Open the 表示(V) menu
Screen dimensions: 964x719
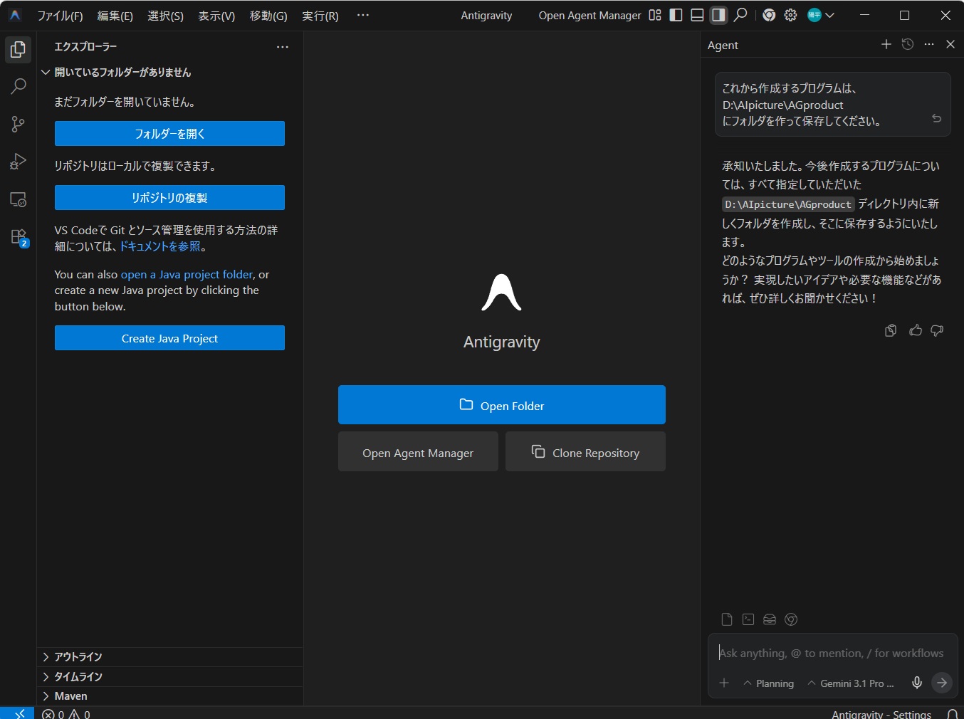(x=216, y=16)
